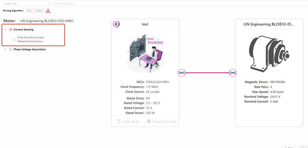Image resolution: width=308 pixels, height=148 pixels.
Task: Expand the Phase Voltage Generation section
Action: 5,49
